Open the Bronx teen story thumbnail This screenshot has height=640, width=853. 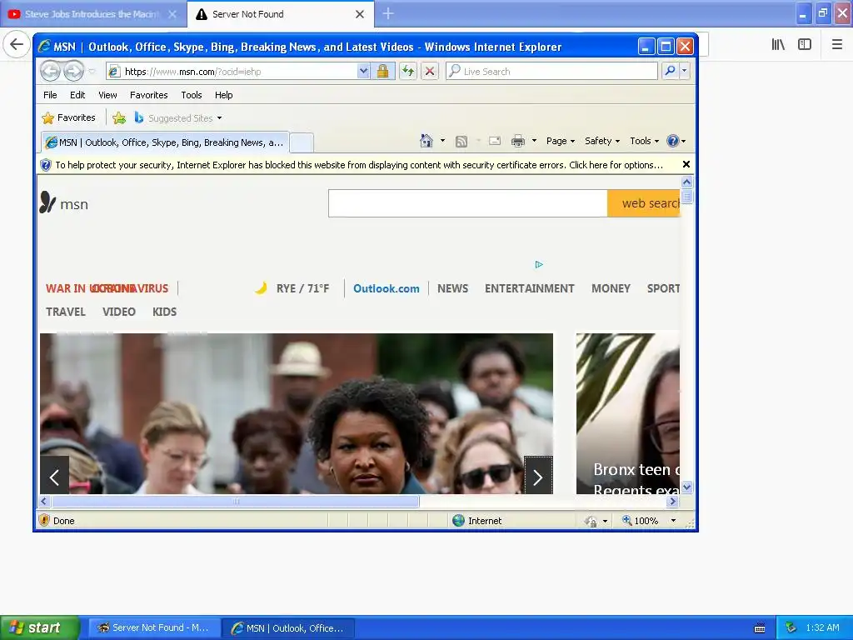click(x=628, y=413)
